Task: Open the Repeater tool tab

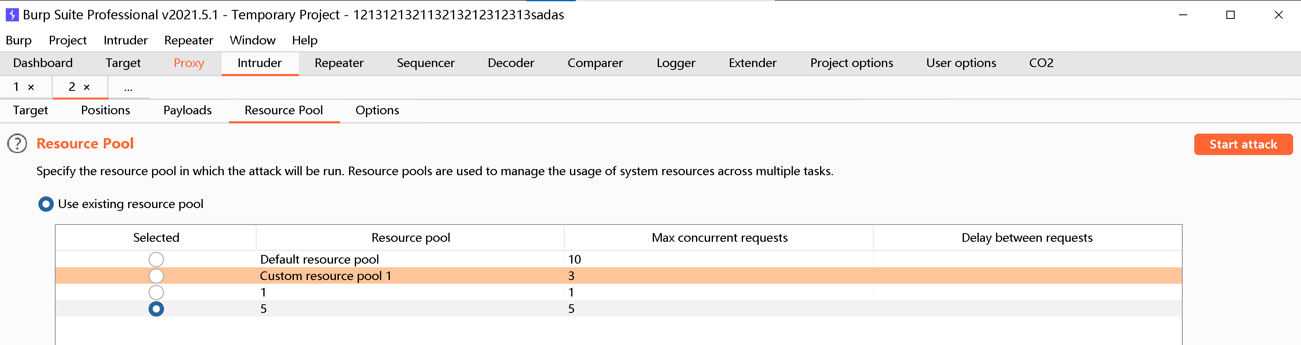Action: tap(339, 63)
